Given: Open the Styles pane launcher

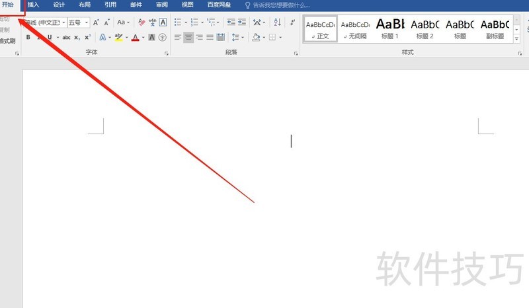Looking at the screenshot, I should coord(520,54).
